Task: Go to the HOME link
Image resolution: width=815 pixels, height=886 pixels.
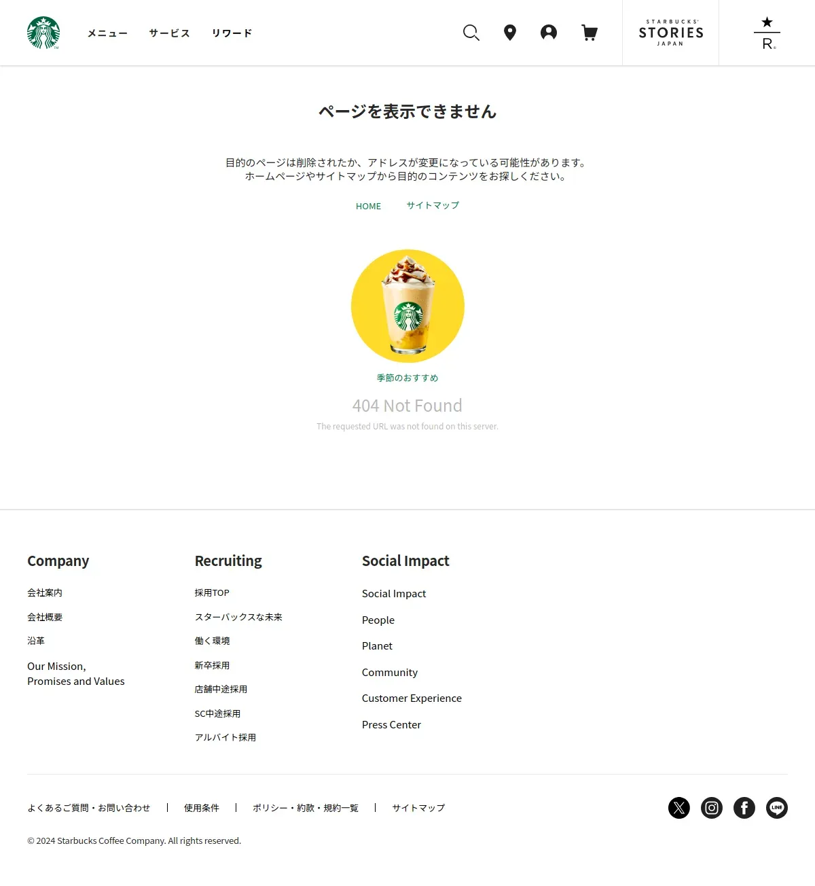Action: [x=368, y=206]
